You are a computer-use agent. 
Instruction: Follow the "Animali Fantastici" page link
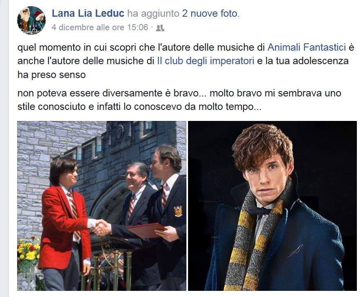(x=307, y=47)
